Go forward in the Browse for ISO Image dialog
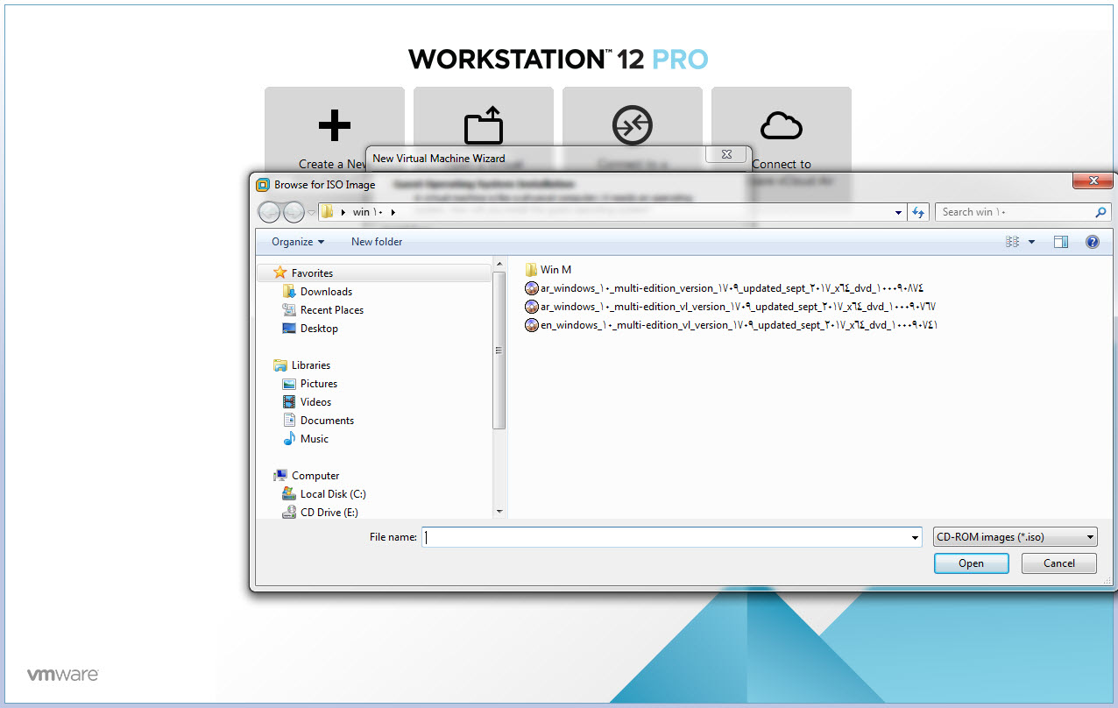This screenshot has width=1118, height=708. coord(294,212)
